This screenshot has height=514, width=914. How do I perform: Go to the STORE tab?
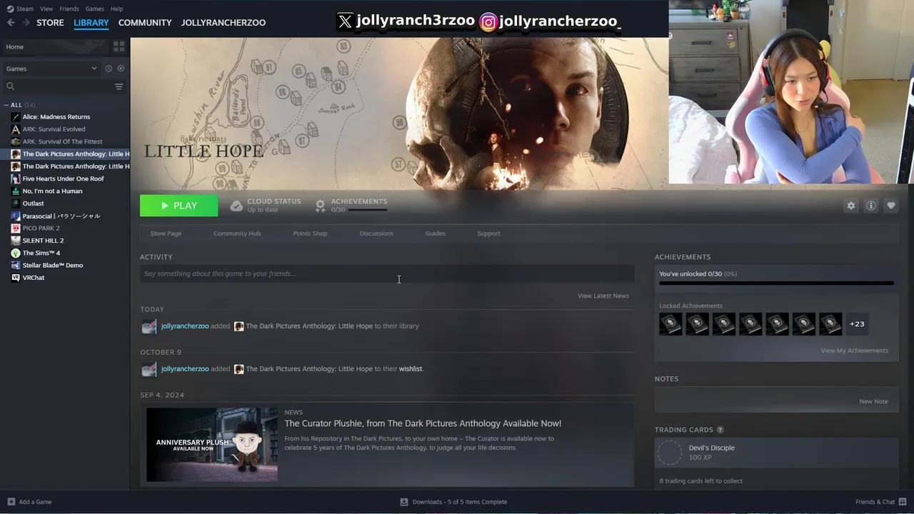tap(50, 23)
